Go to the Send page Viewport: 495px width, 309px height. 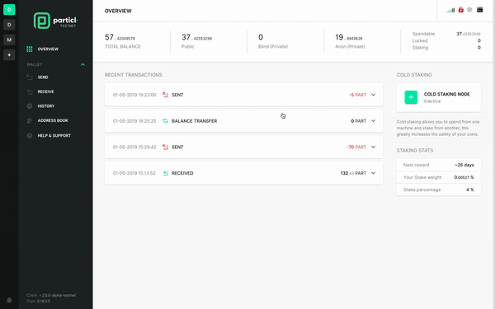coord(43,77)
